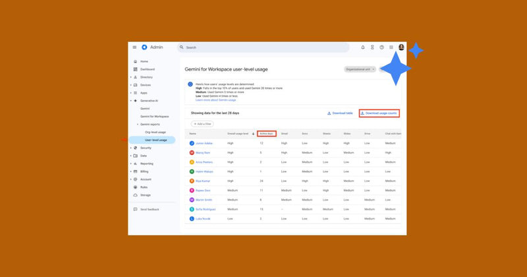Viewport: 527px width, 277px height.
Task: Open the notifications bell
Action: pos(363,47)
